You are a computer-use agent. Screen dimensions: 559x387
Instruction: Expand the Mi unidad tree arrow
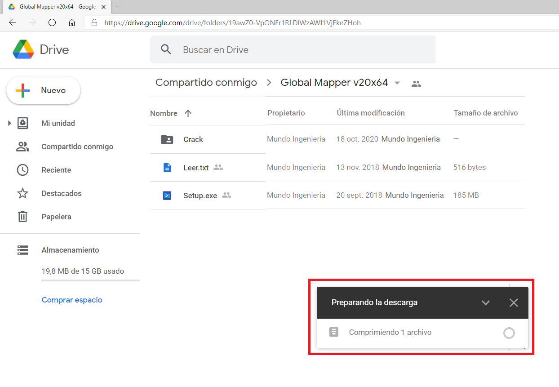[9, 123]
